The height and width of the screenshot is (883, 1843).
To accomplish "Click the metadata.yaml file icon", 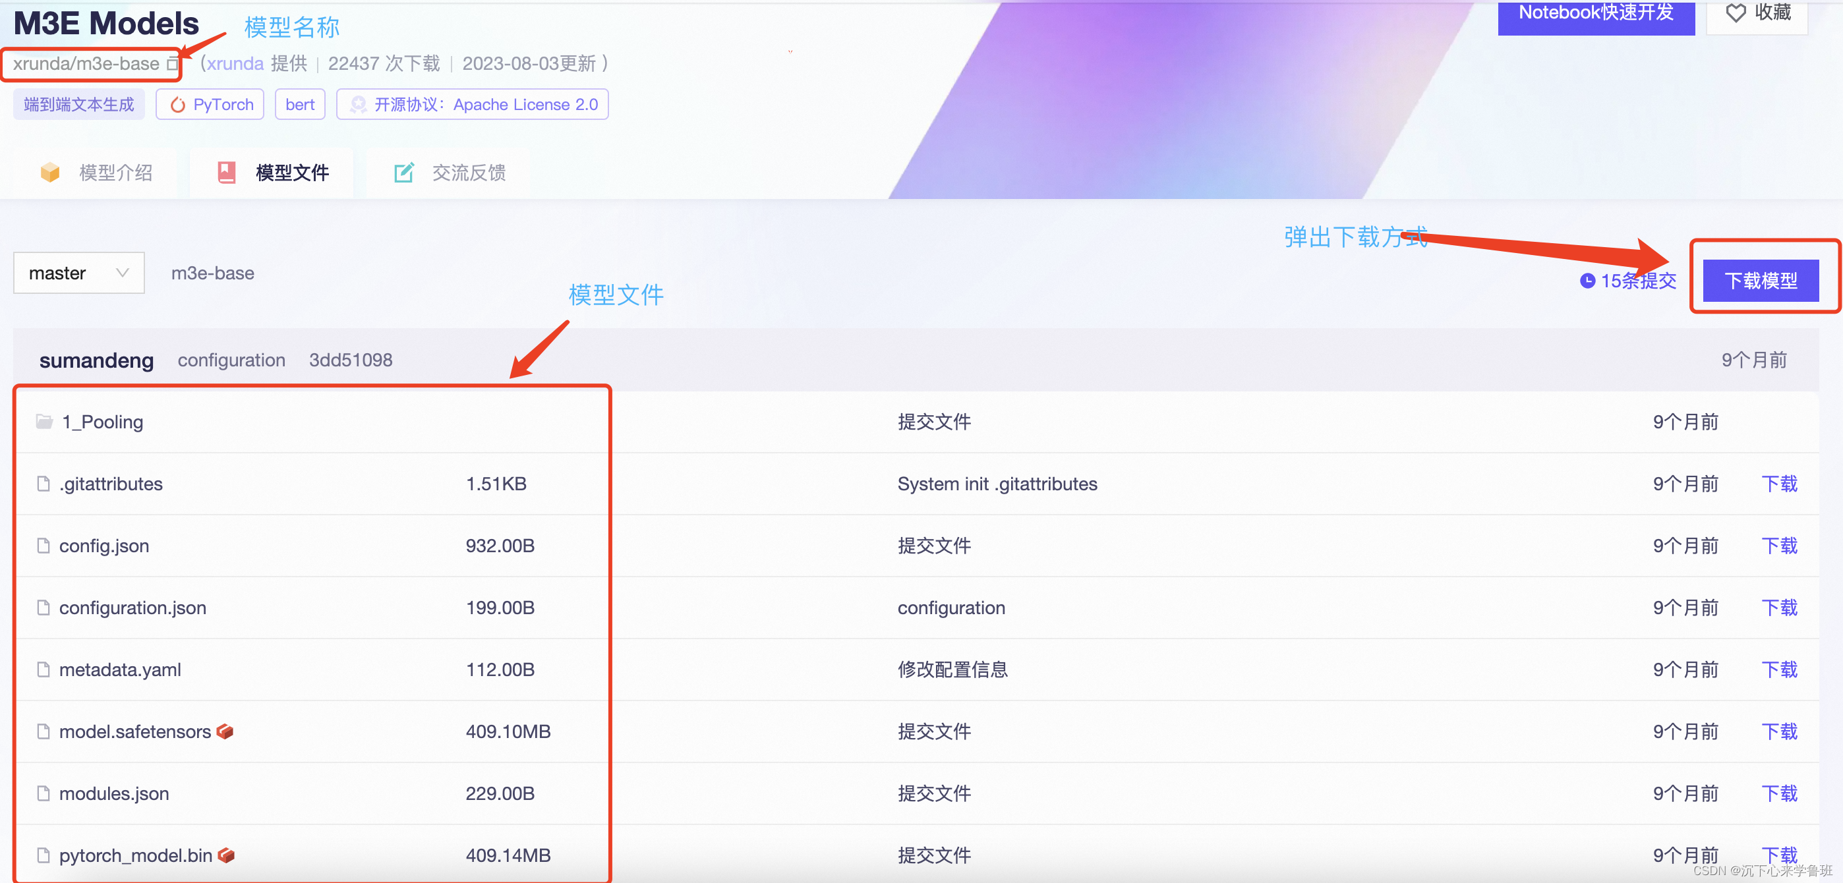I will 44,669.
